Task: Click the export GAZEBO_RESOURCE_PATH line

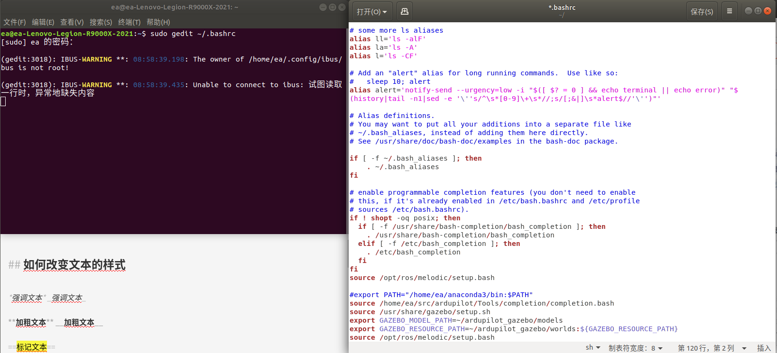Action: (514, 329)
